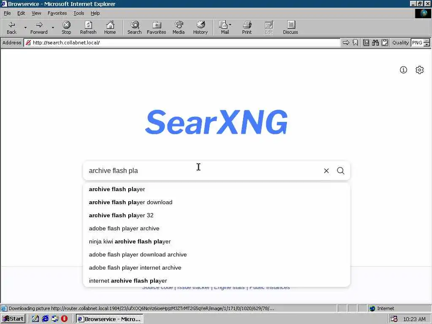Click the address bar URL field

click(182, 43)
